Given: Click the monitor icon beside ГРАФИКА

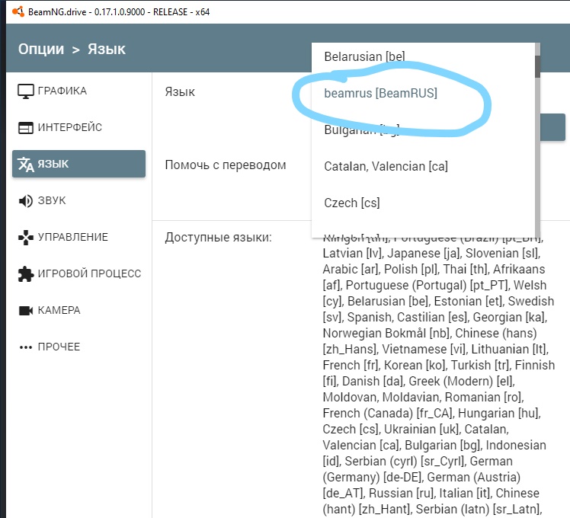Looking at the screenshot, I should coord(25,91).
